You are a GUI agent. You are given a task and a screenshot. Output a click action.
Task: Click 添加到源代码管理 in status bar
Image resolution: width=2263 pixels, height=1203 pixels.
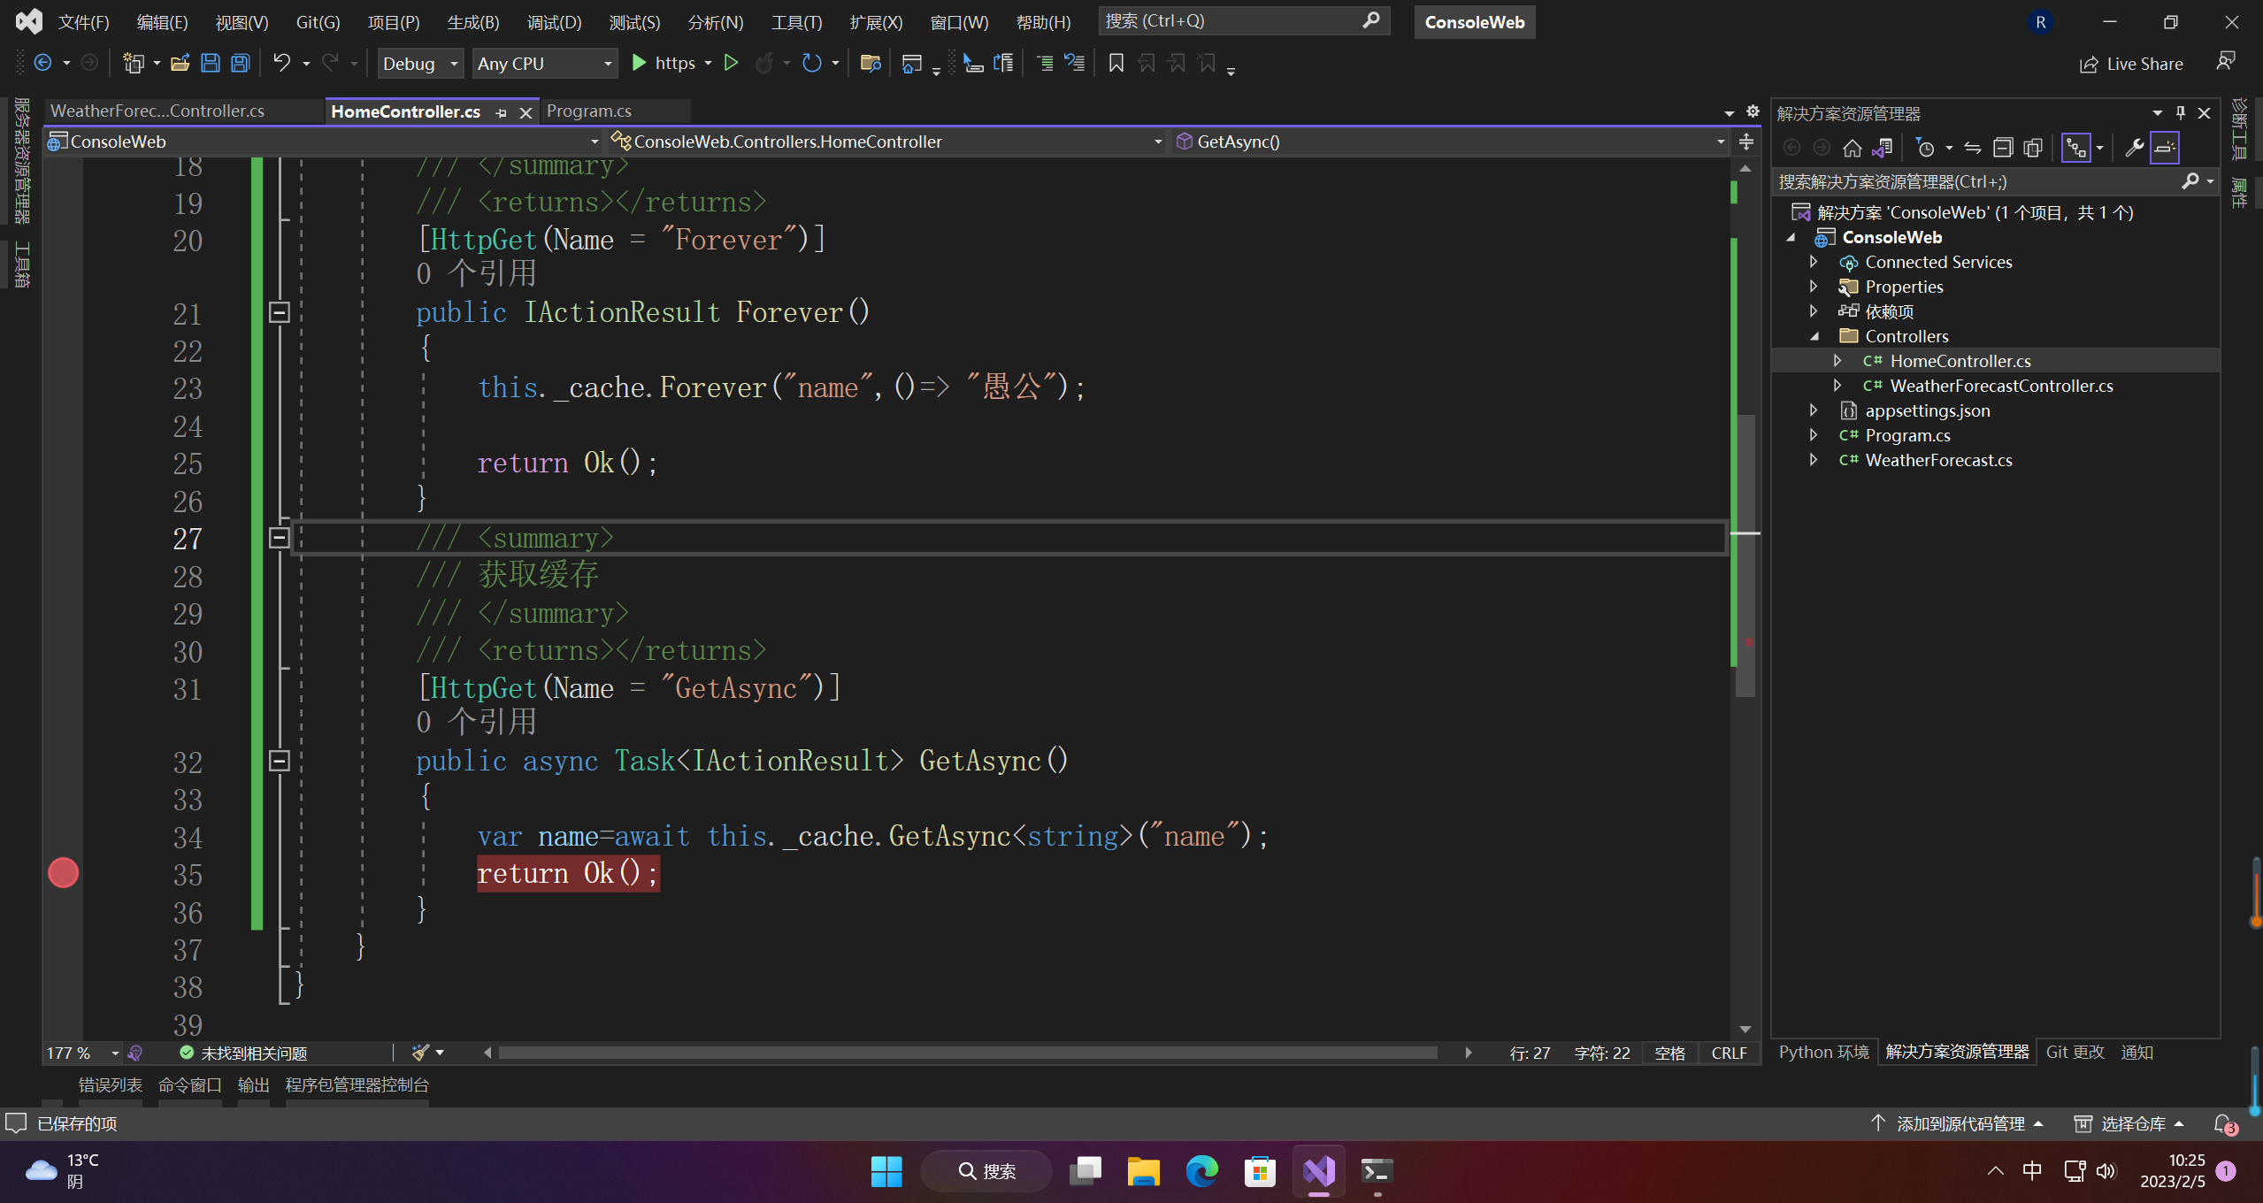tap(1960, 1123)
